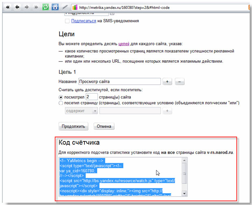Go to the browser Home page icon

tap(55, 7)
